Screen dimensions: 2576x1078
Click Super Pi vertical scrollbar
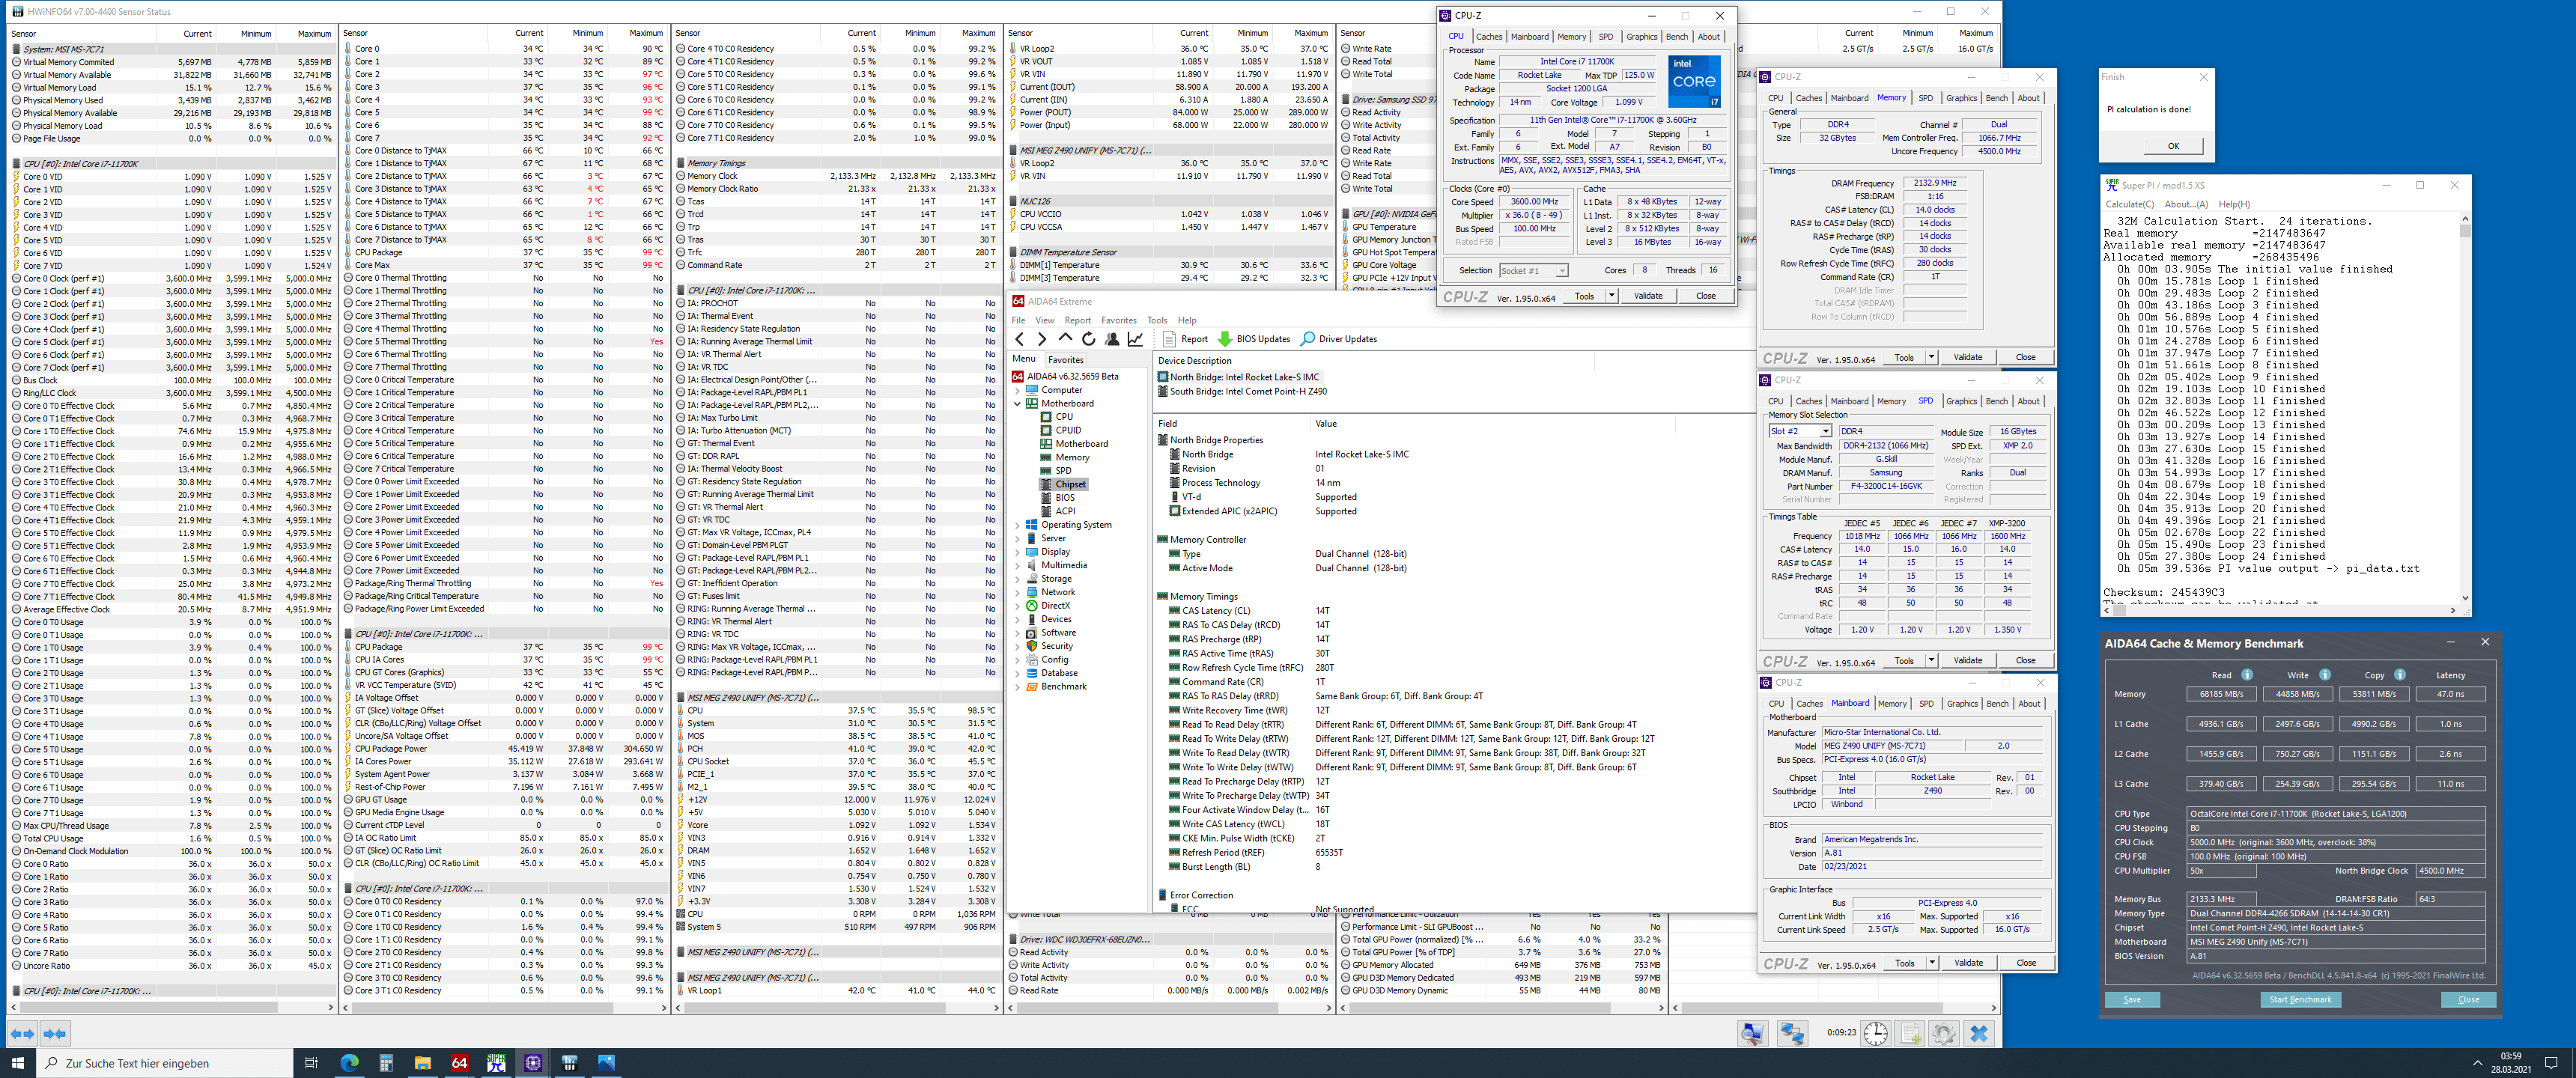(x=2464, y=408)
